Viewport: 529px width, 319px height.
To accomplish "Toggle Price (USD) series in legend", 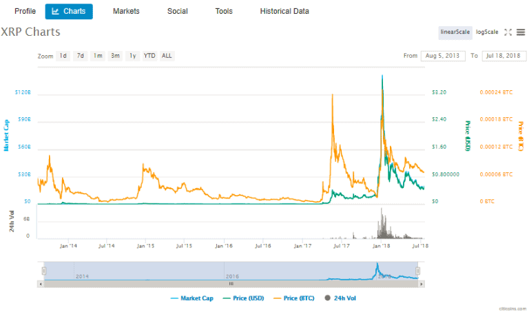I will point(244,298).
